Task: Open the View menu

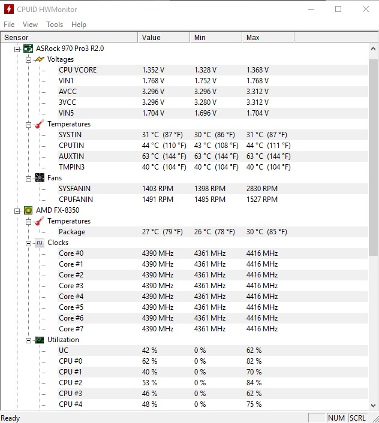Action: pos(30,25)
